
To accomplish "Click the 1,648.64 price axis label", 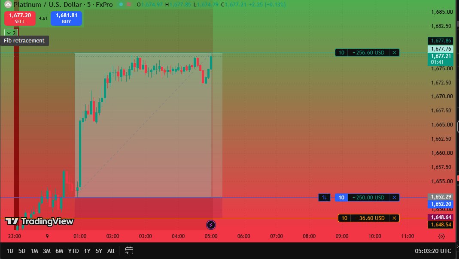I will coord(441,217).
